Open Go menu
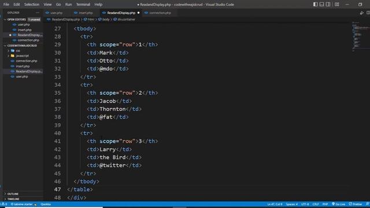The height and width of the screenshot is (208, 370). pyautogui.click(x=58, y=4)
